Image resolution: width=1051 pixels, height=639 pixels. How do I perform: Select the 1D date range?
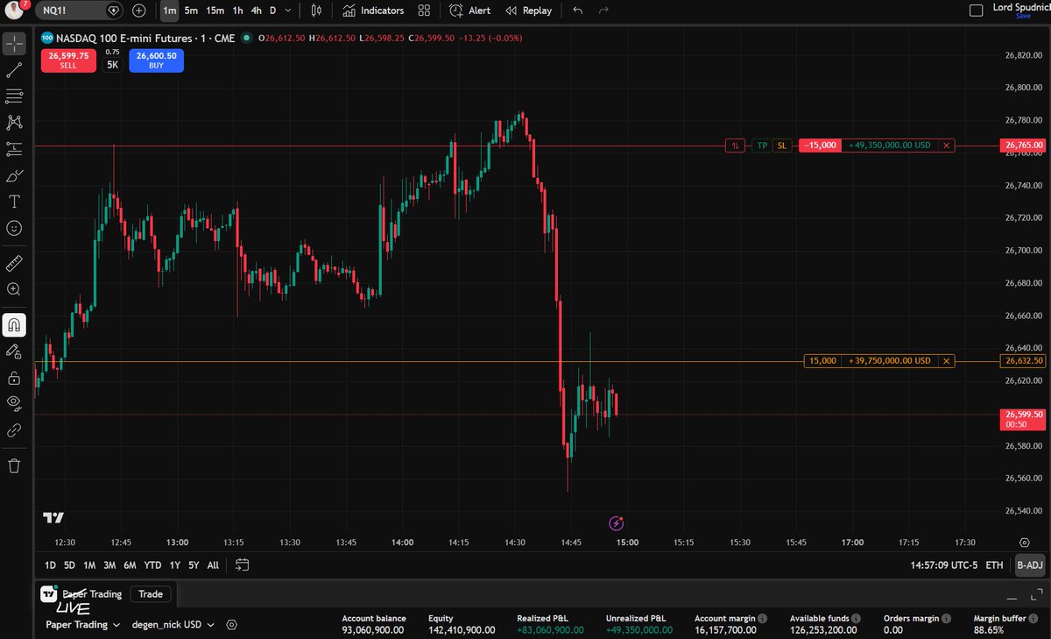pos(50,565)
